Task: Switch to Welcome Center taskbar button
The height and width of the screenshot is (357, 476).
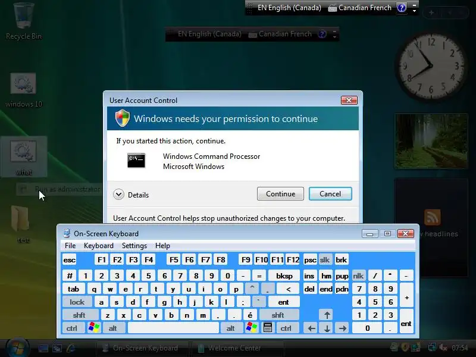Action: pos(236,348)
